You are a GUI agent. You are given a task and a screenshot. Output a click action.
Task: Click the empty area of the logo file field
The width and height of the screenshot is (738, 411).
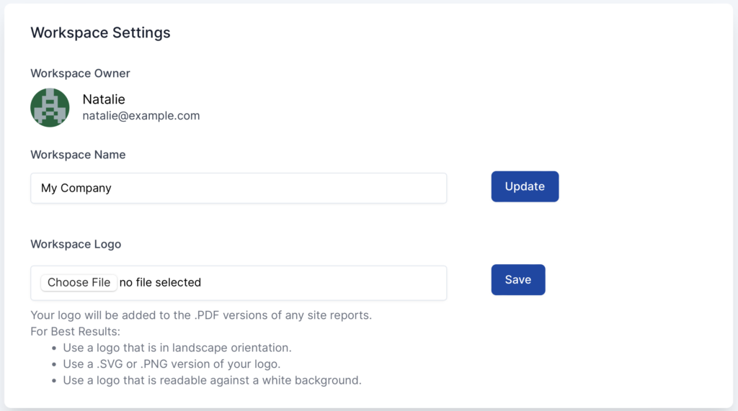(x=324, y=282)
